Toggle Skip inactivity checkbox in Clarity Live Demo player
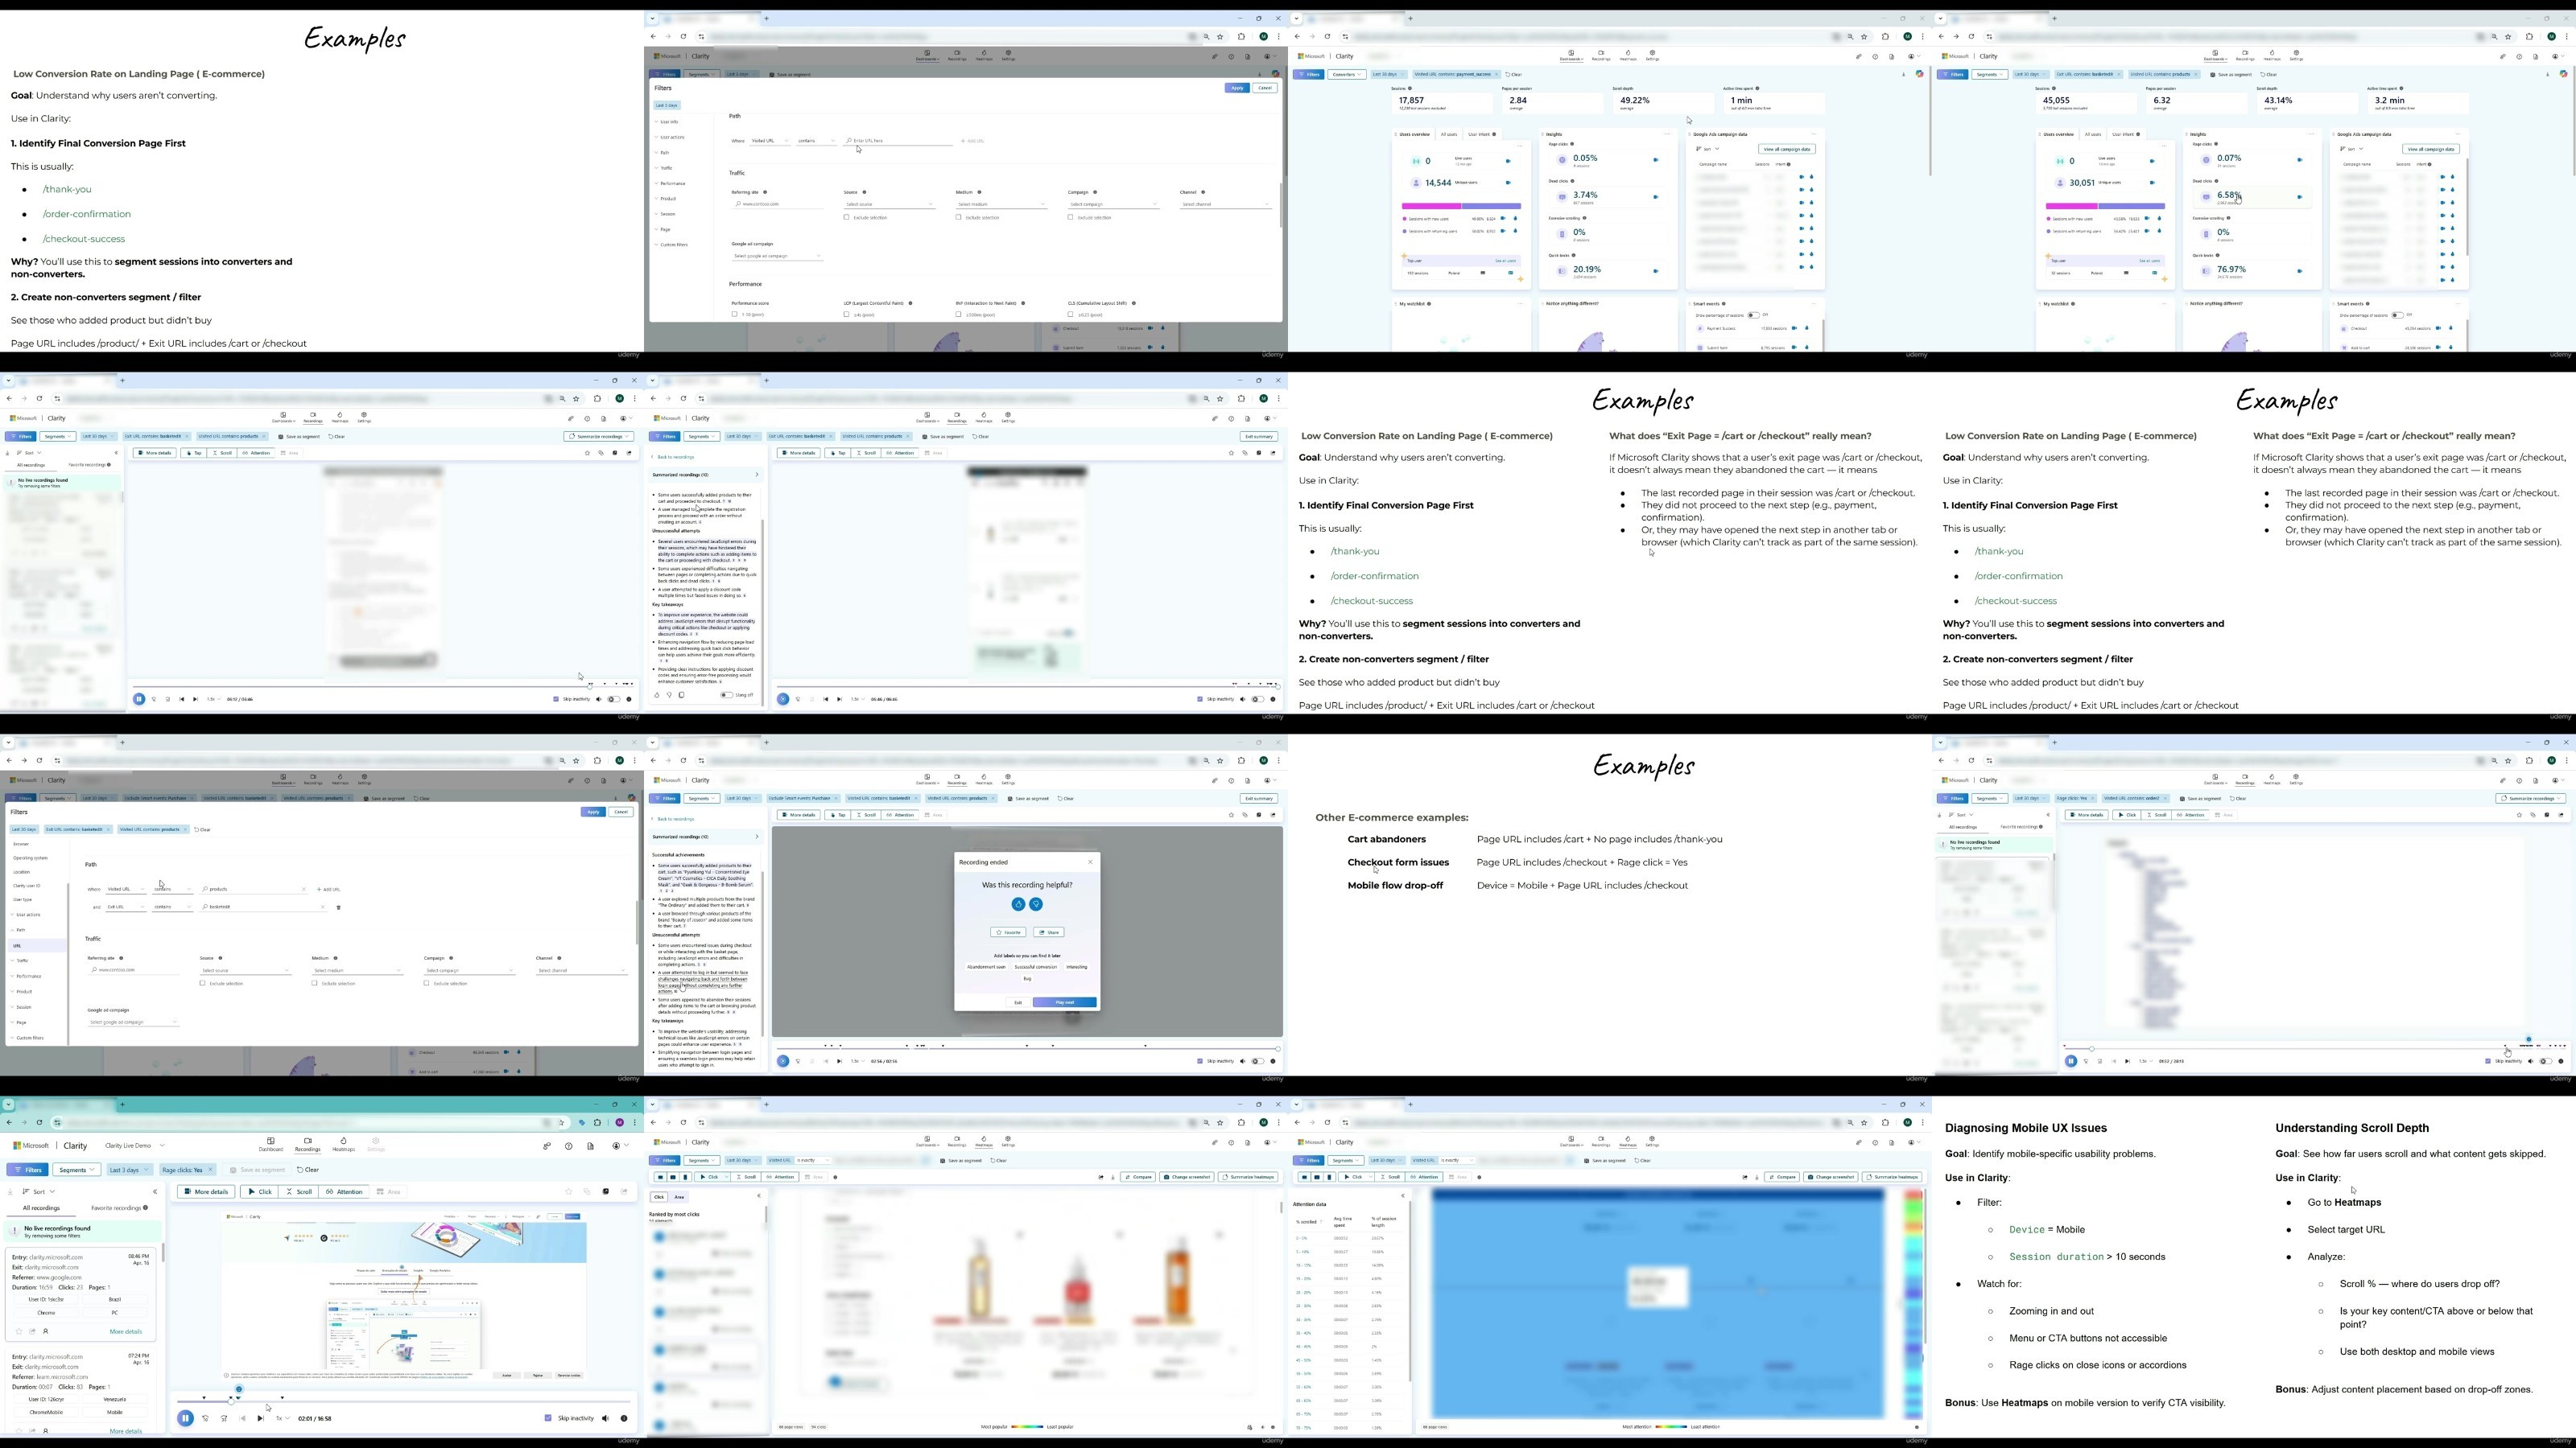Viewport: 2576px width, 1448px height. (548, 1418)
